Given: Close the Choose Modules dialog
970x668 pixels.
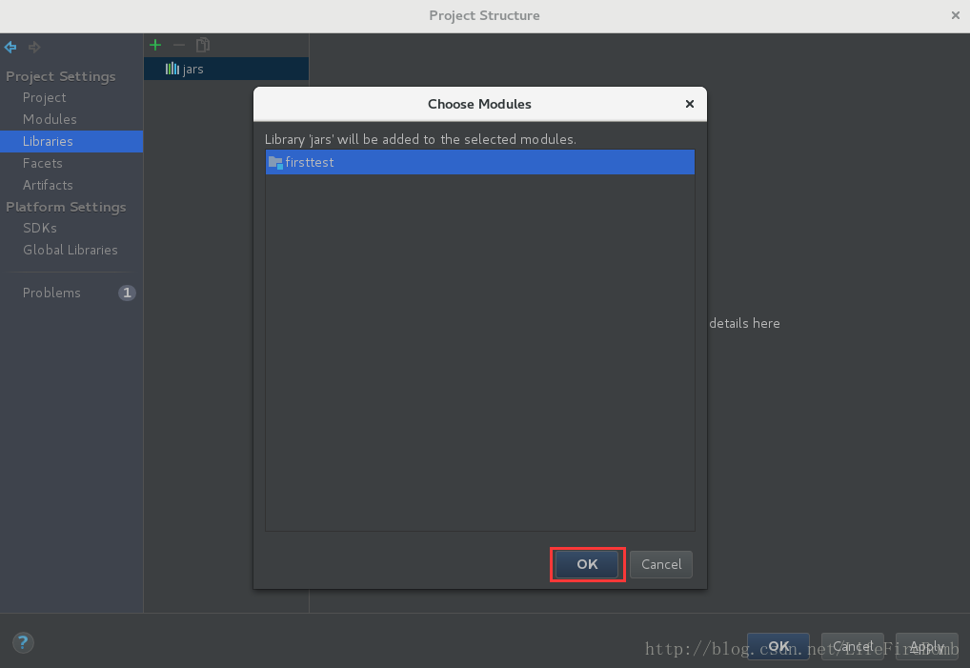Looking at the screenshot, I should (x=690, y=104).
